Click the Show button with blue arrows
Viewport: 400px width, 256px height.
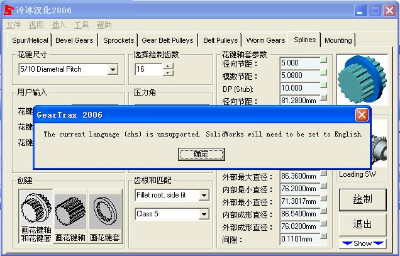coord(362,243)
